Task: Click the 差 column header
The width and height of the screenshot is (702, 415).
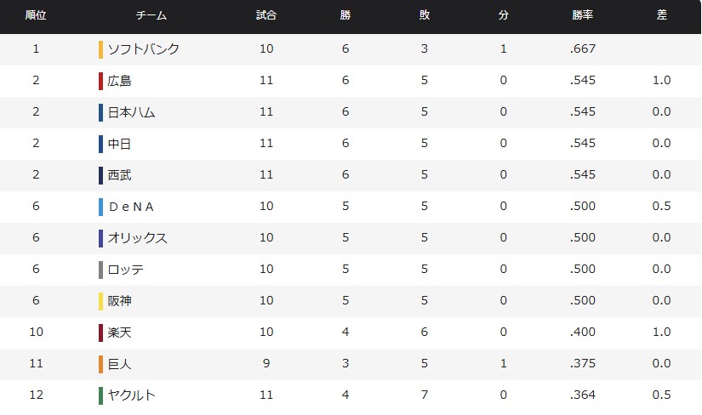Action: click(661, 16)
